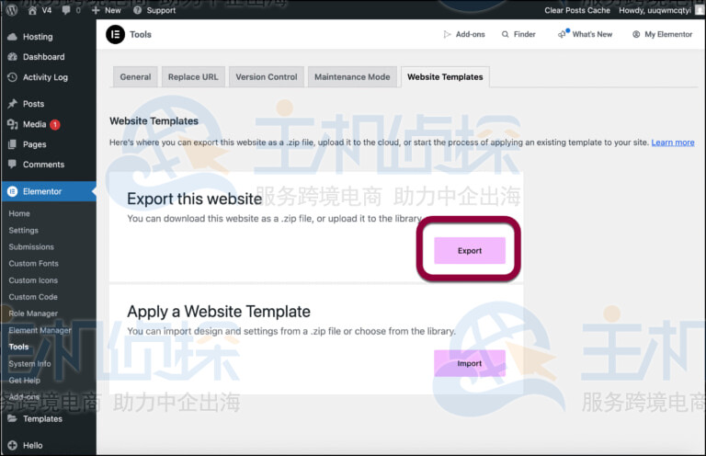This screenshot has height=456, width=706.
Task: Open the Finder search link
Action: [x=525, y=34]
